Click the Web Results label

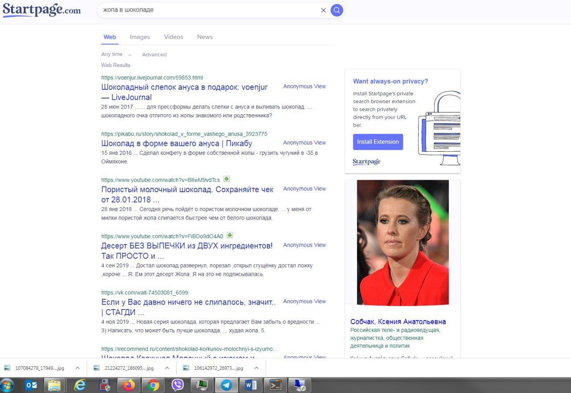[116, 65]
